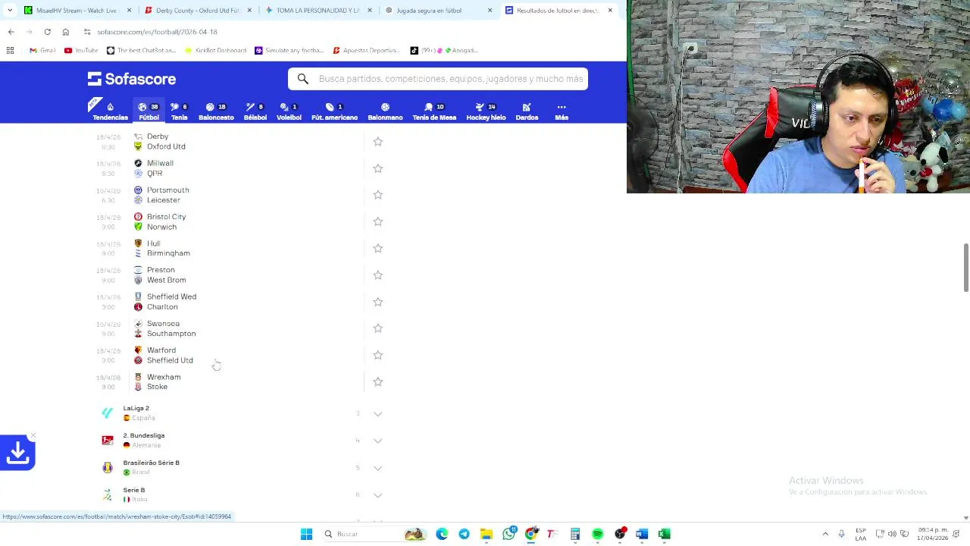The image size is (970, 546).
Task: Open the Windows Start menu
Action: 306,534
